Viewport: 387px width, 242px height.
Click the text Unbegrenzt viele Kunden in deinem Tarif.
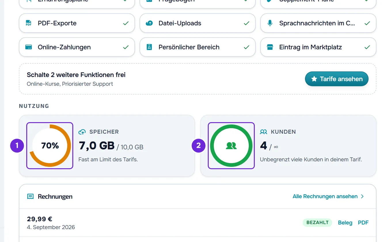(x=311, y=159)
